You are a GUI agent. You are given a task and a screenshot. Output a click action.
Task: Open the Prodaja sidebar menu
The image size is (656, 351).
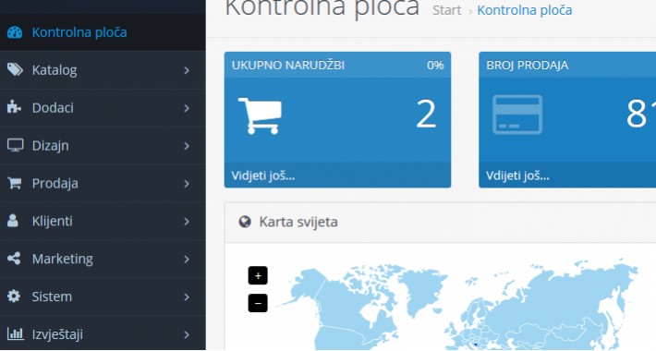103,183
